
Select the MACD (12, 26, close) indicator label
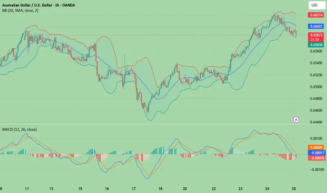click(19, 129)
